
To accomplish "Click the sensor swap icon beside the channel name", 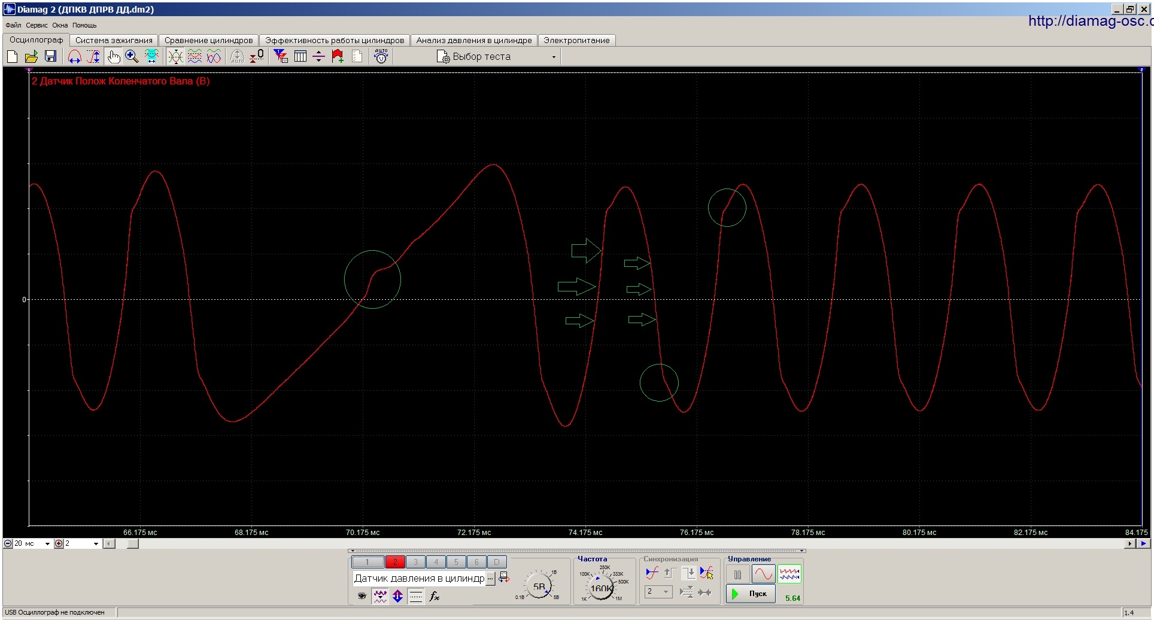I will coord(504,578).
